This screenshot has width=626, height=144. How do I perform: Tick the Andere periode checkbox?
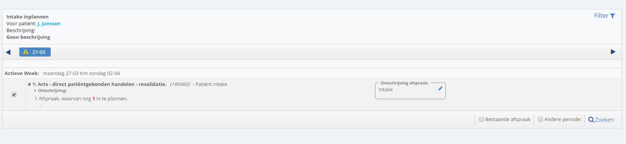tap(540, 119)
